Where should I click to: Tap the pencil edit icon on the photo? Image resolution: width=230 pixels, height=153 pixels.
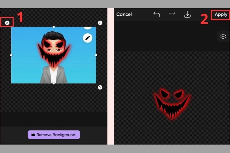(x=88, y=38)
